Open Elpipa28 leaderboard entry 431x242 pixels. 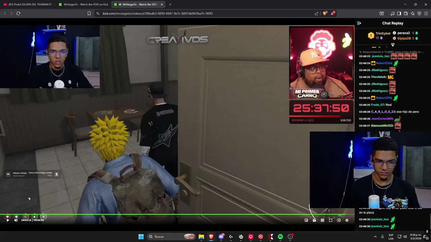[x=404, y=38]
